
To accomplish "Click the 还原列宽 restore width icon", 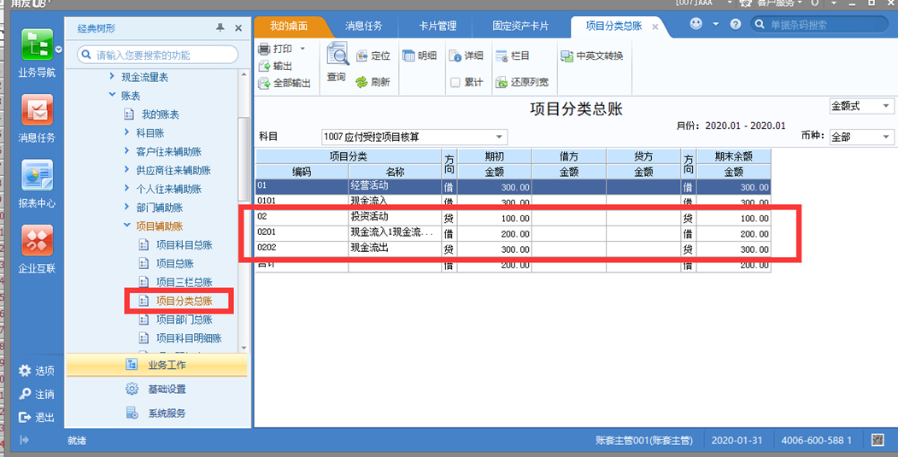I will point(502,83).
